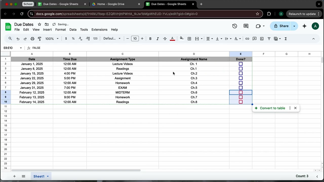Open Sheet1 tab options arrow
This screenshot has width=324, height=182.
coord(48,176)
